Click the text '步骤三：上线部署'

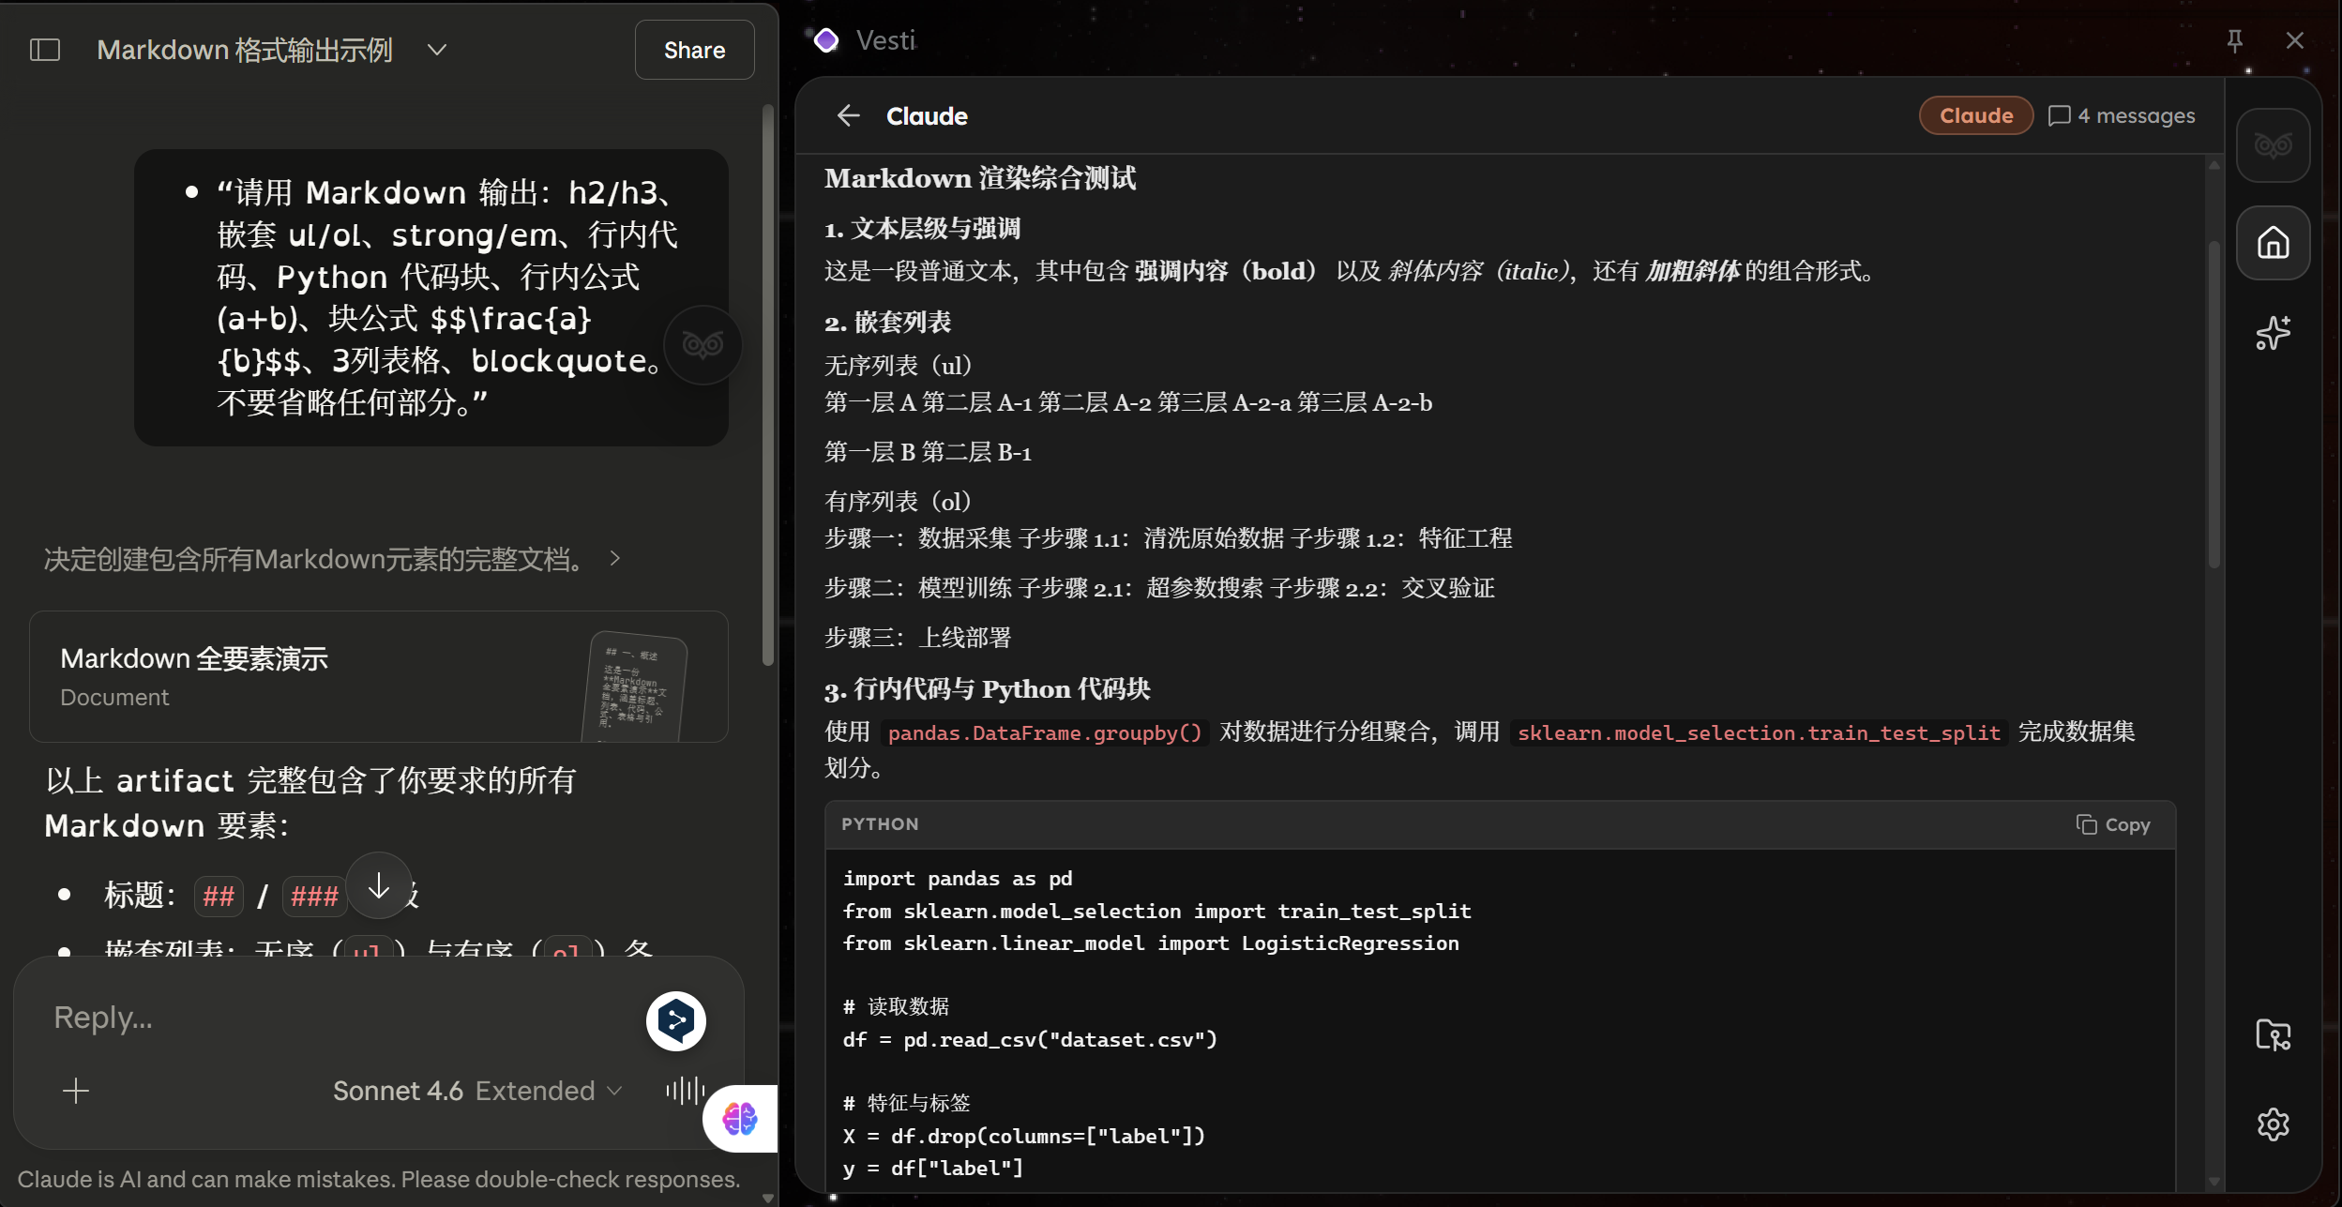[918, 638]
